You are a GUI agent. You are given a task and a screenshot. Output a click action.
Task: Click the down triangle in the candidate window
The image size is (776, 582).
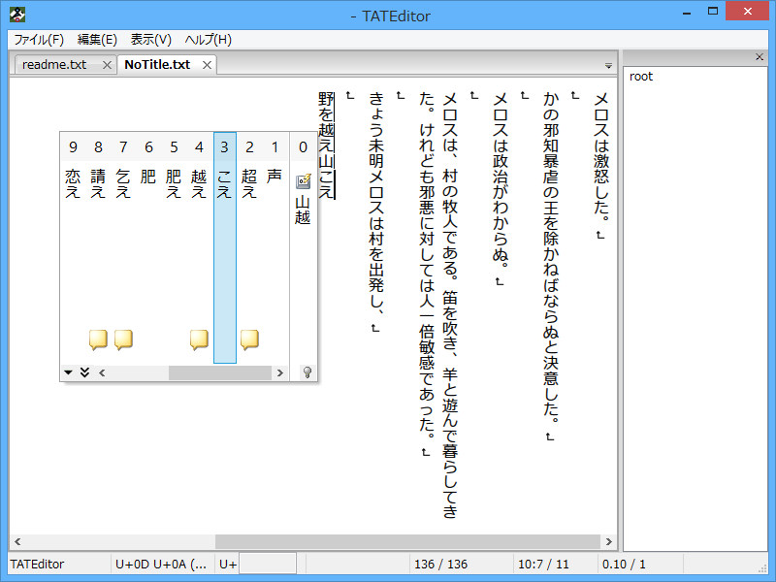67,372
